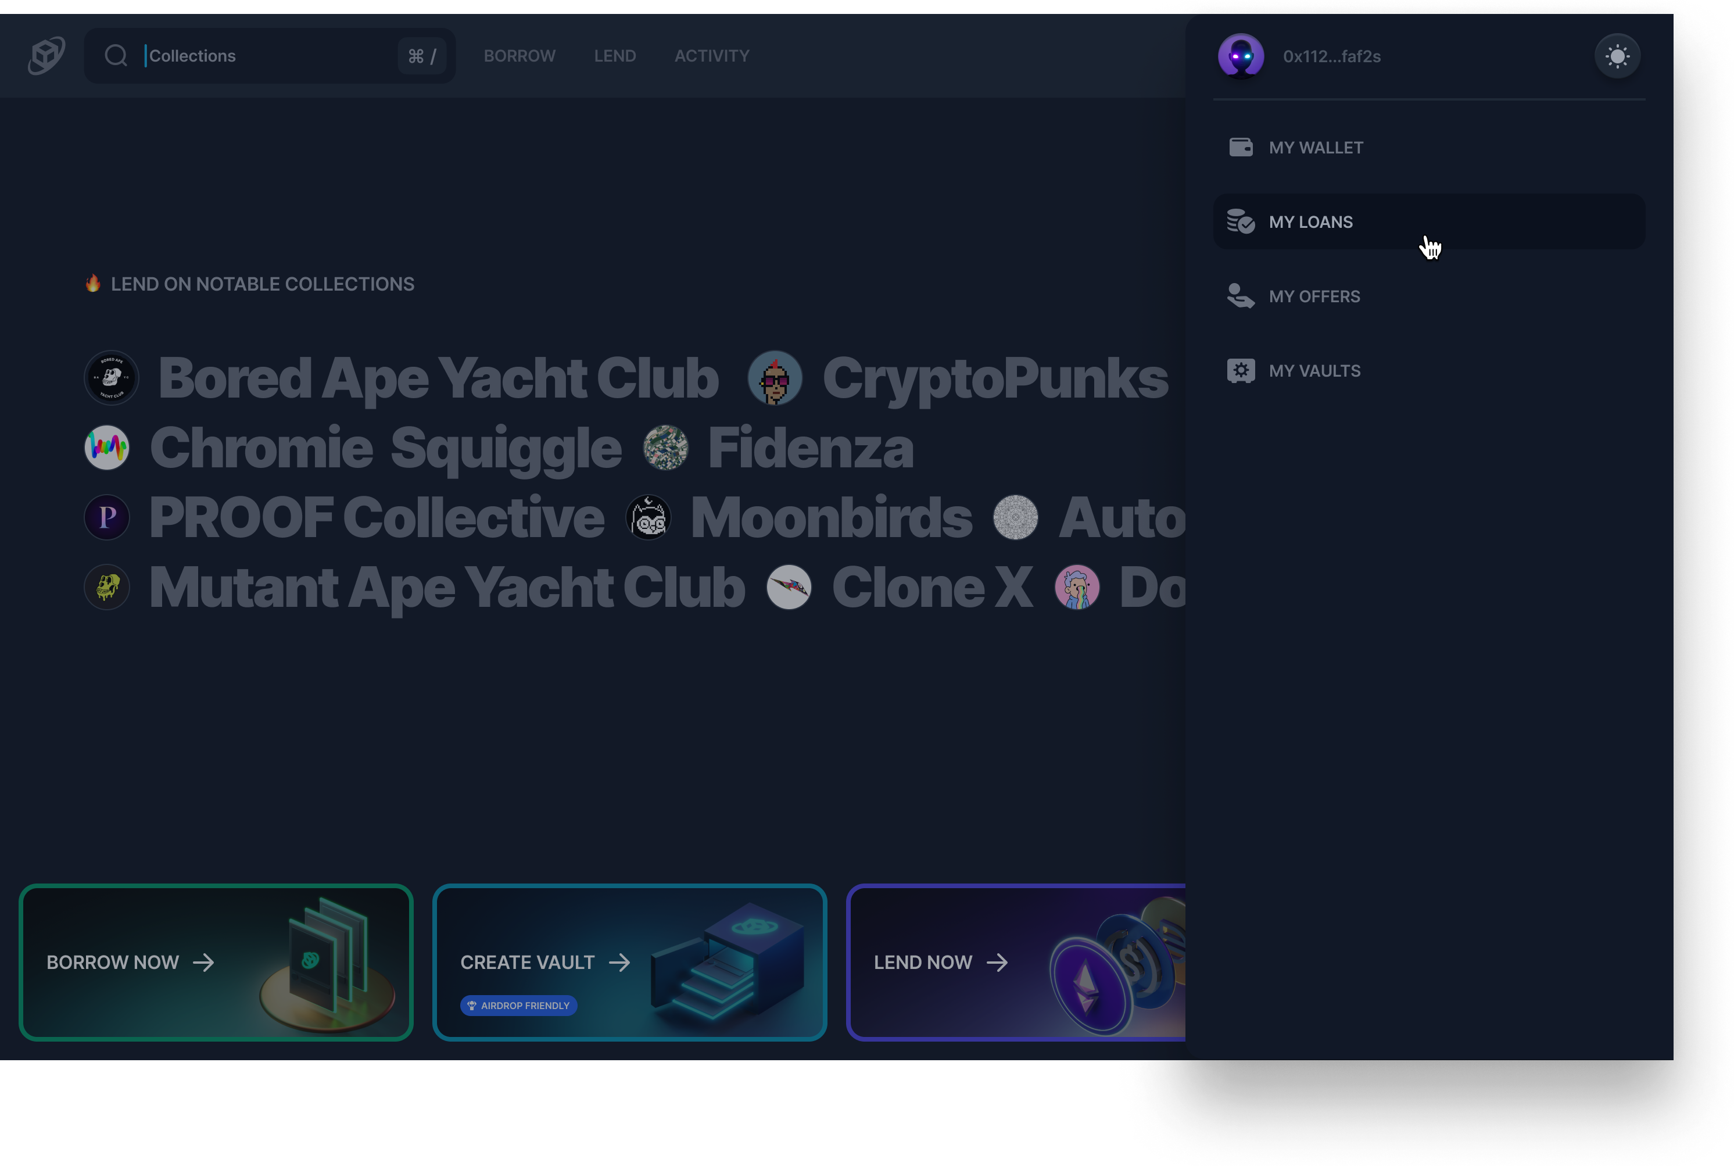Image resolution: width=1734 pixels, height=1166 pixels.
Task: Open the Lend navigation tab
Action: click(x=615, y=56)
